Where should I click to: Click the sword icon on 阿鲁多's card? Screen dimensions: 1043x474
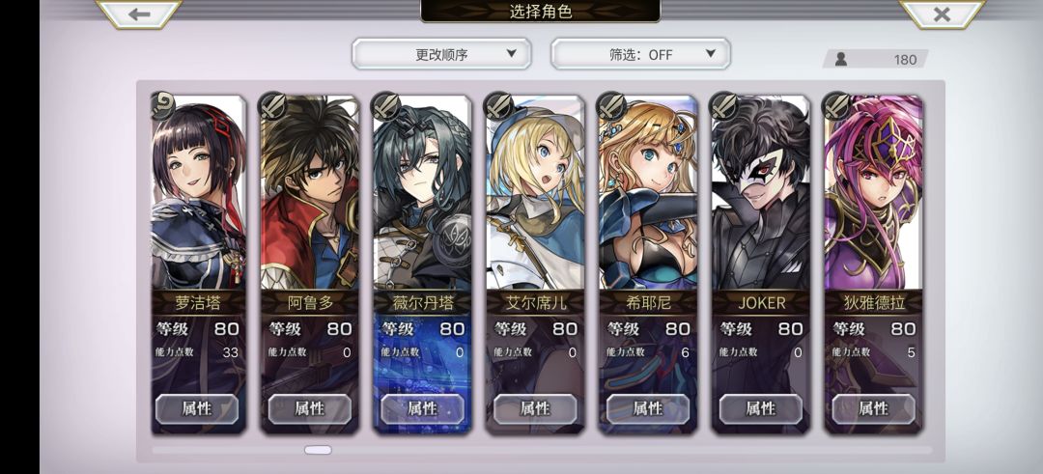click(x=274, y=105)
